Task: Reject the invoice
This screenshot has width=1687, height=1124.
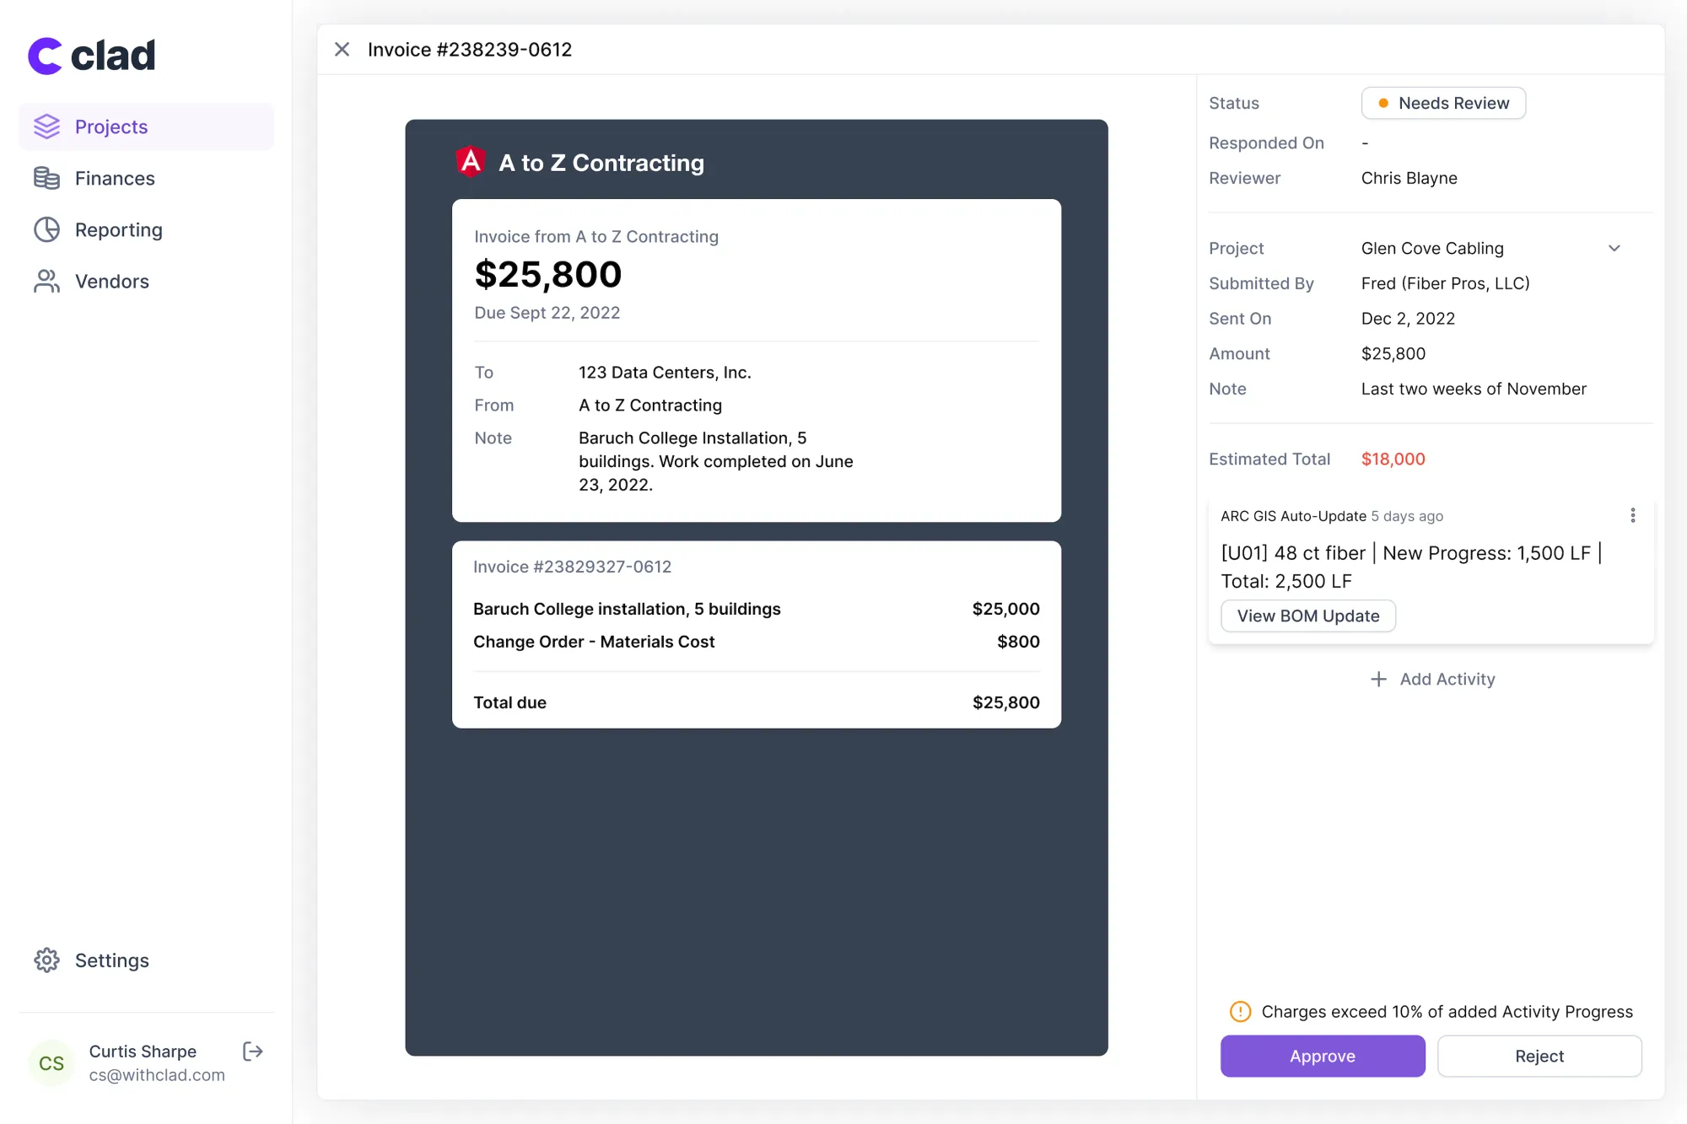Action: click(1539, 1056)
